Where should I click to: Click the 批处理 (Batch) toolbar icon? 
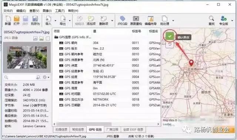tap(164, 20)
